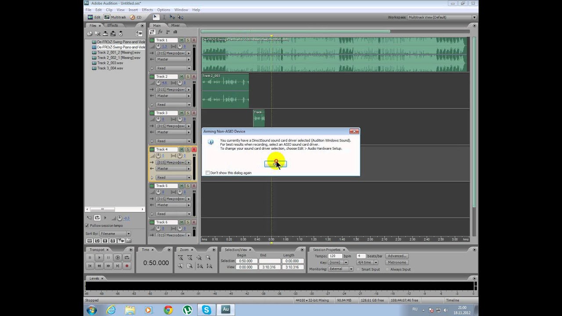Open Skype from the taskbar
The width and height of the screenshot is (562, 316).
click(x=206, y=309)
